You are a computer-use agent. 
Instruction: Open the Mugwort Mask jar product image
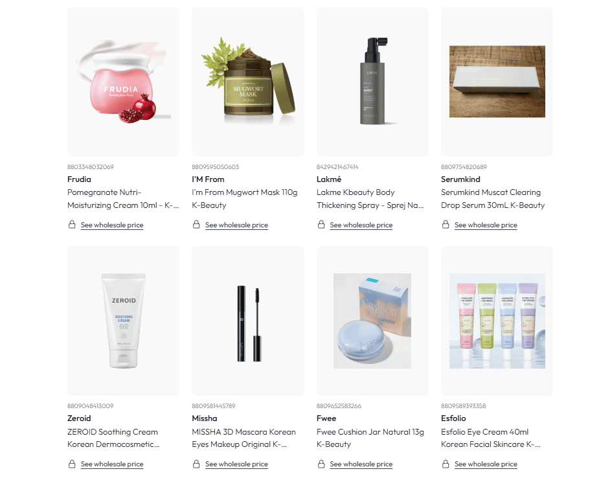coord(248,82)
